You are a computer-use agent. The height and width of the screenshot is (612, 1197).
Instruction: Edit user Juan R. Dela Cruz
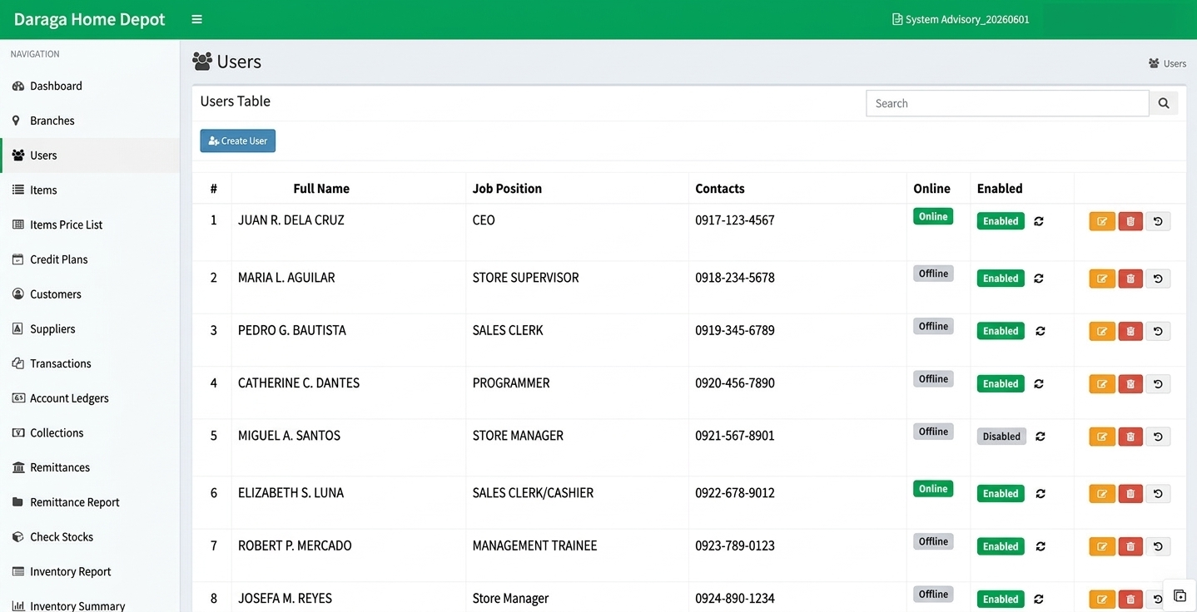pos(1102,221)
